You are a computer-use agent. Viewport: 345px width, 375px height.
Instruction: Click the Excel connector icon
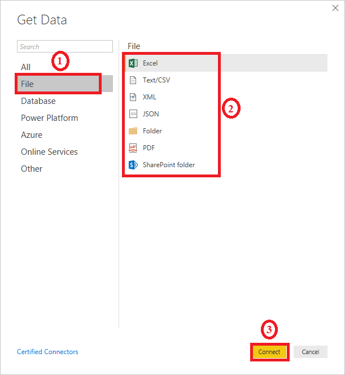coord(133,63)
